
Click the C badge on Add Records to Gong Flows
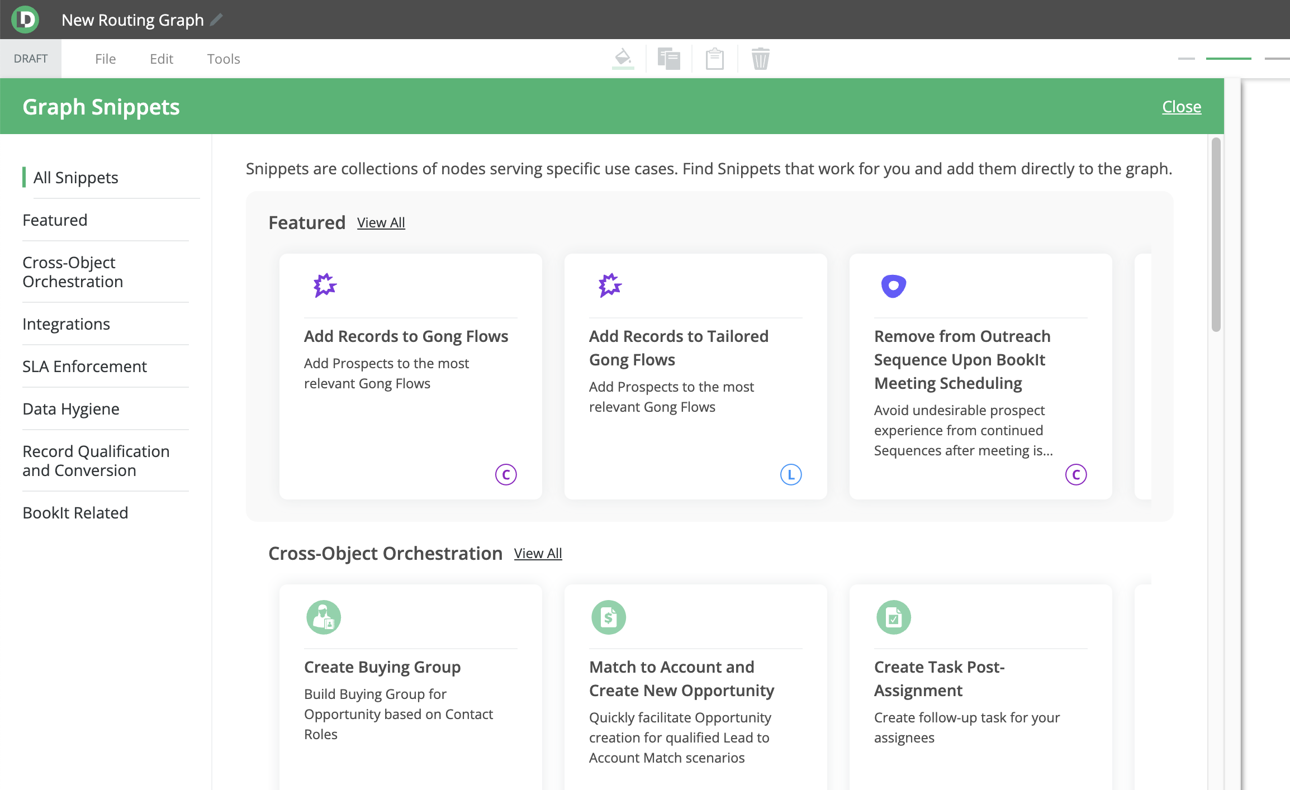point(506,474)
